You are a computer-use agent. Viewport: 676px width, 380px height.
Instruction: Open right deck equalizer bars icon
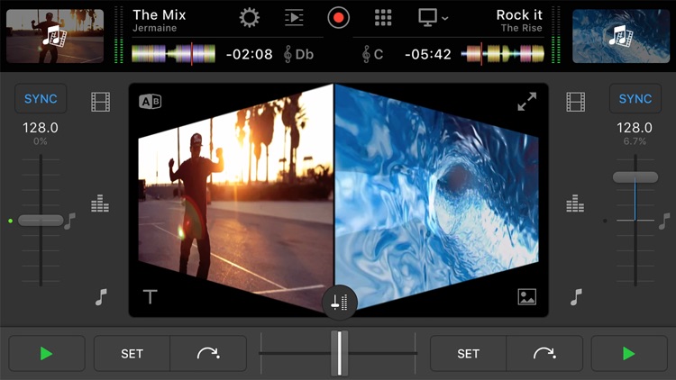(x=575, y=204)
